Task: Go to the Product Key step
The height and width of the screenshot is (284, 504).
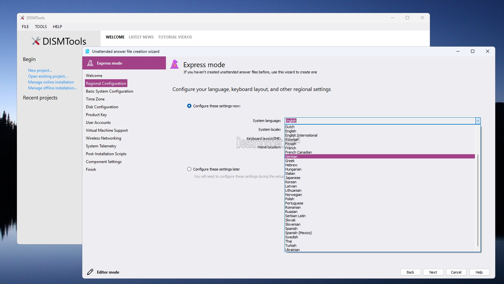Action: coord(96,115)
